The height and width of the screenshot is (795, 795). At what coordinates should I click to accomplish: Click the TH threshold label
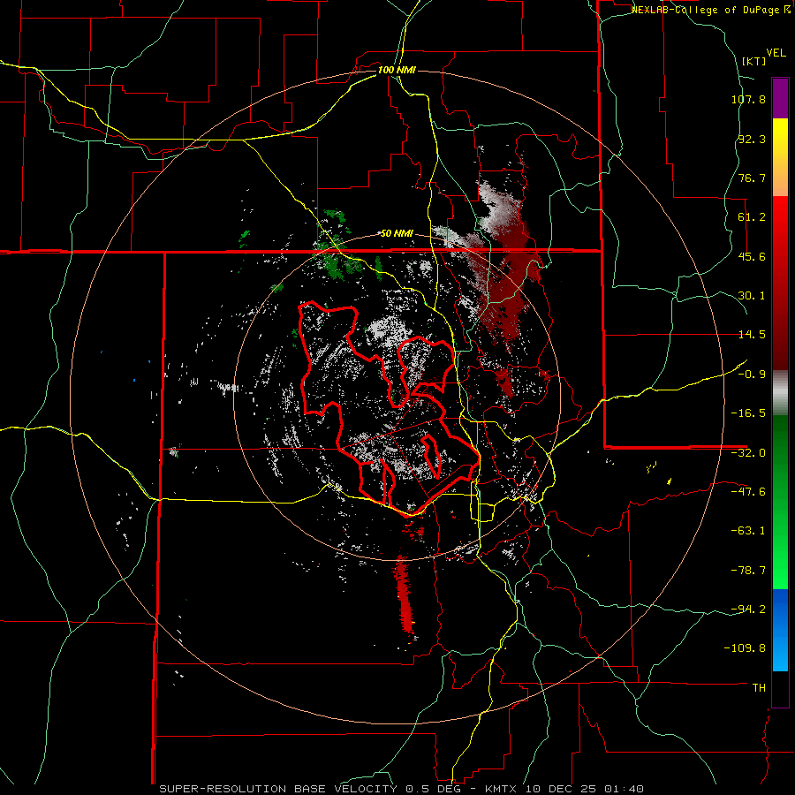click(x=759, y=688)
